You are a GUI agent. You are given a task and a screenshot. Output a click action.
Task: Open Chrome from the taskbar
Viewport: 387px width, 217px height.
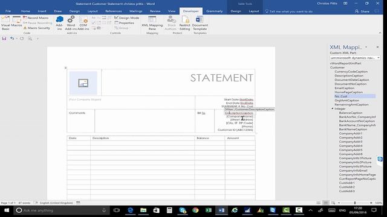click(195, 210)
